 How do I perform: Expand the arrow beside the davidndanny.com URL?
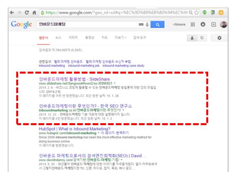(122, 160)
